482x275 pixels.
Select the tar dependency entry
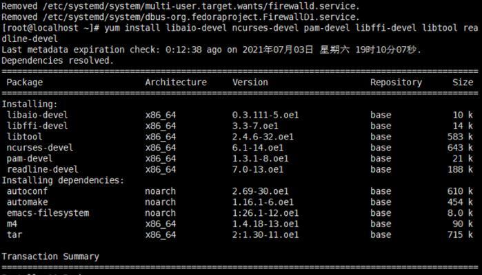click(14, 235)
